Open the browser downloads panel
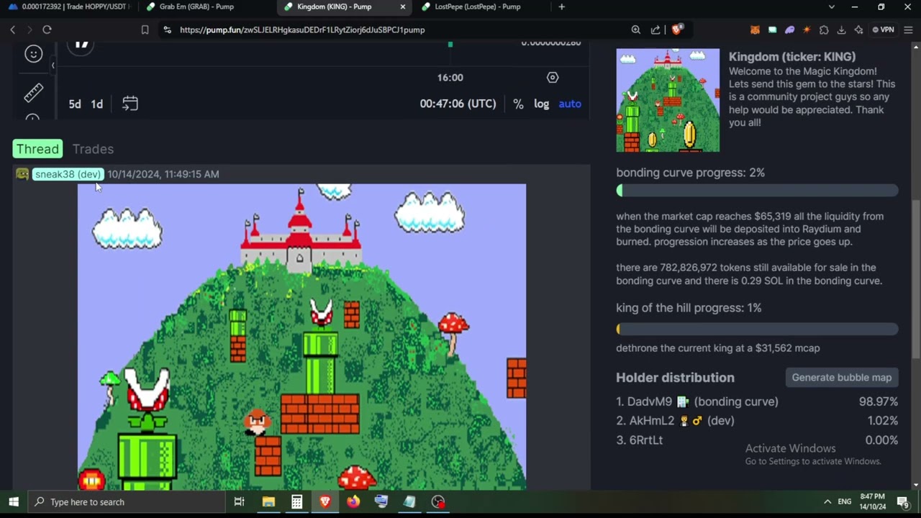921x518 pixels. 841,29
